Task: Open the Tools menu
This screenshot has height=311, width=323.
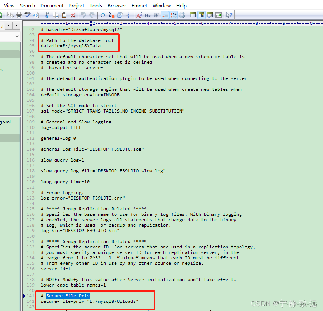Action: tap(96, 6)
